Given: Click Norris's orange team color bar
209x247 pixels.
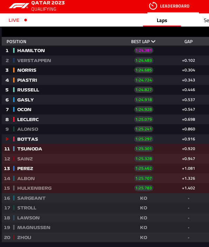Looking at the screenshot, I should click(x=14, y=70).
